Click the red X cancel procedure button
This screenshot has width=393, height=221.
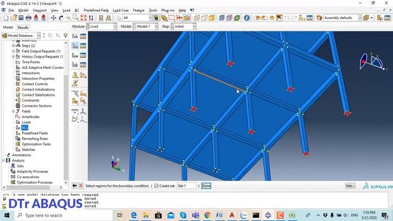[80, 185]
